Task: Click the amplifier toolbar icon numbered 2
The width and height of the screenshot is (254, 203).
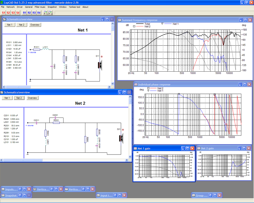Action: coord(50,13)
